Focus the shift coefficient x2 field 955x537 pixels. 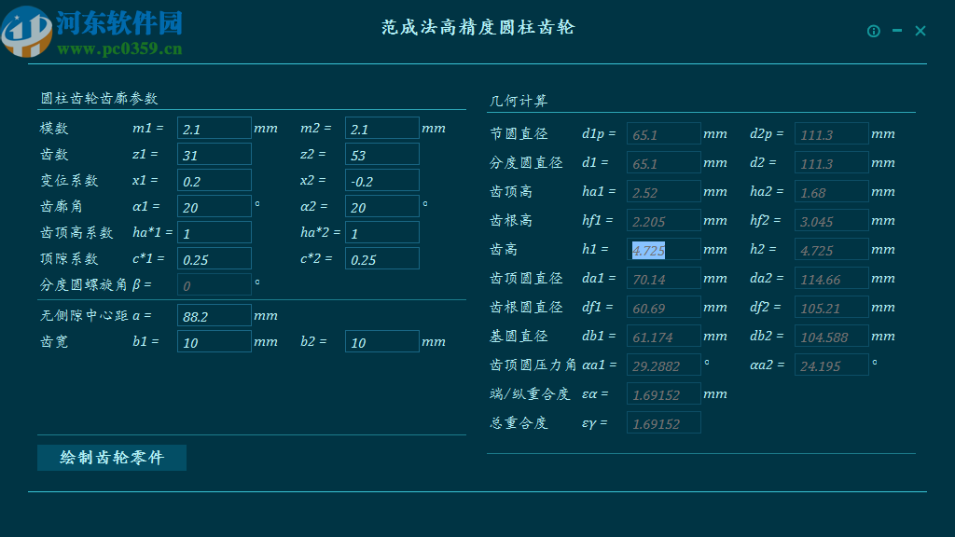(381, 181)
